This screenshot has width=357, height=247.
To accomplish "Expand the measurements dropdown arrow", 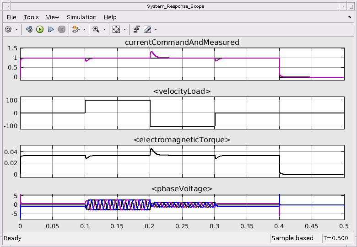I will (x=156, y=29).
